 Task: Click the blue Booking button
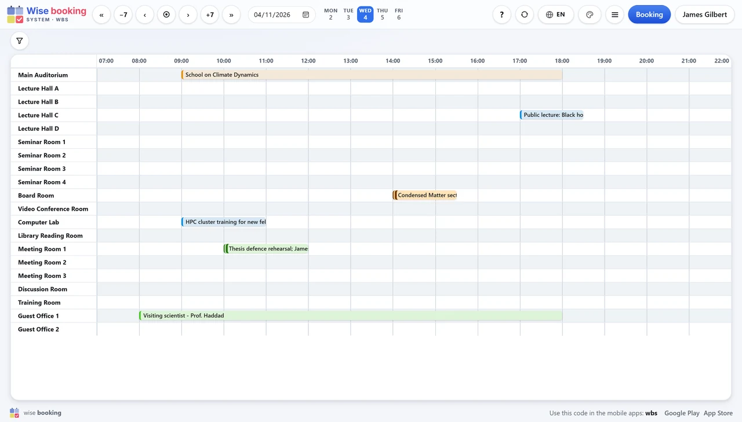[x=649, y=14]
